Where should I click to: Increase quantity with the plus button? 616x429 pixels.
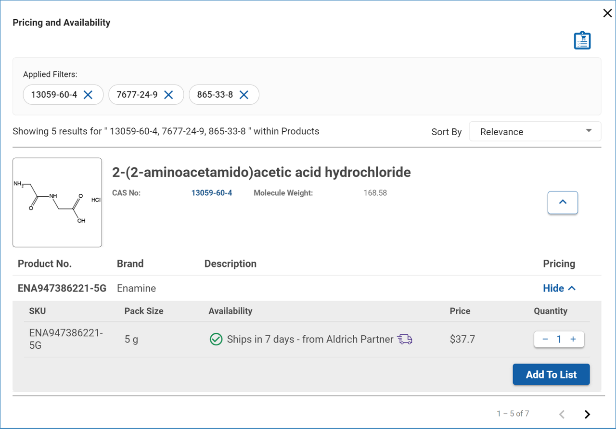tap(573, 339)
